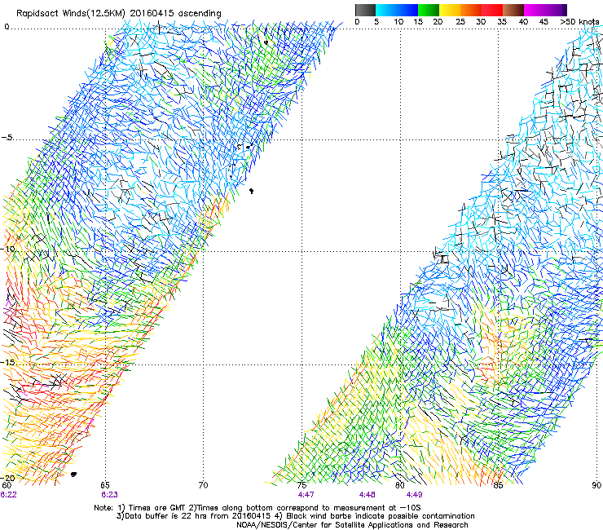
Task: Click the longitude axis label '75'
Action: [x=301, y=485]
